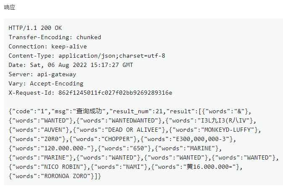The height and width of the screenshot is (189, 283).
Task: Click the "MONKEYD-LUFFY" words value
Action: pyautogui.click(x=231, y=130)
